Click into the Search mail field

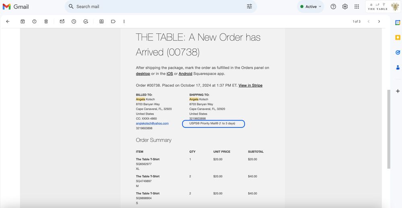click(x=157, y=6)
